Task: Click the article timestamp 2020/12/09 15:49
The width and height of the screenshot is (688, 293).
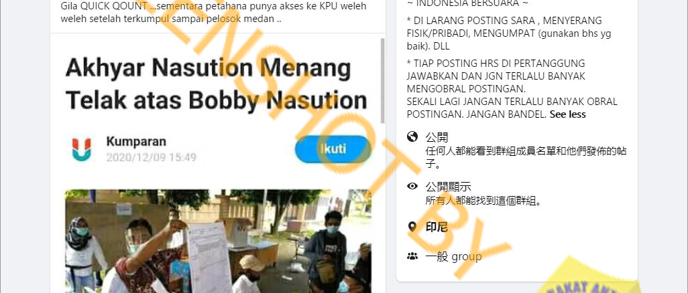Action: (152, 157)
